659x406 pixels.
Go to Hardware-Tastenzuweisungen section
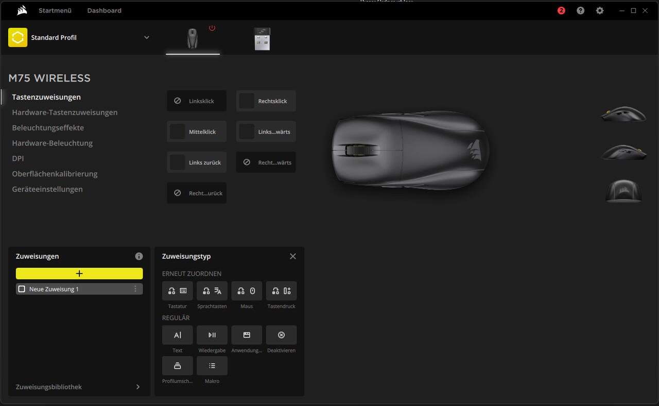pyautogui.click(x=65, y=112)
